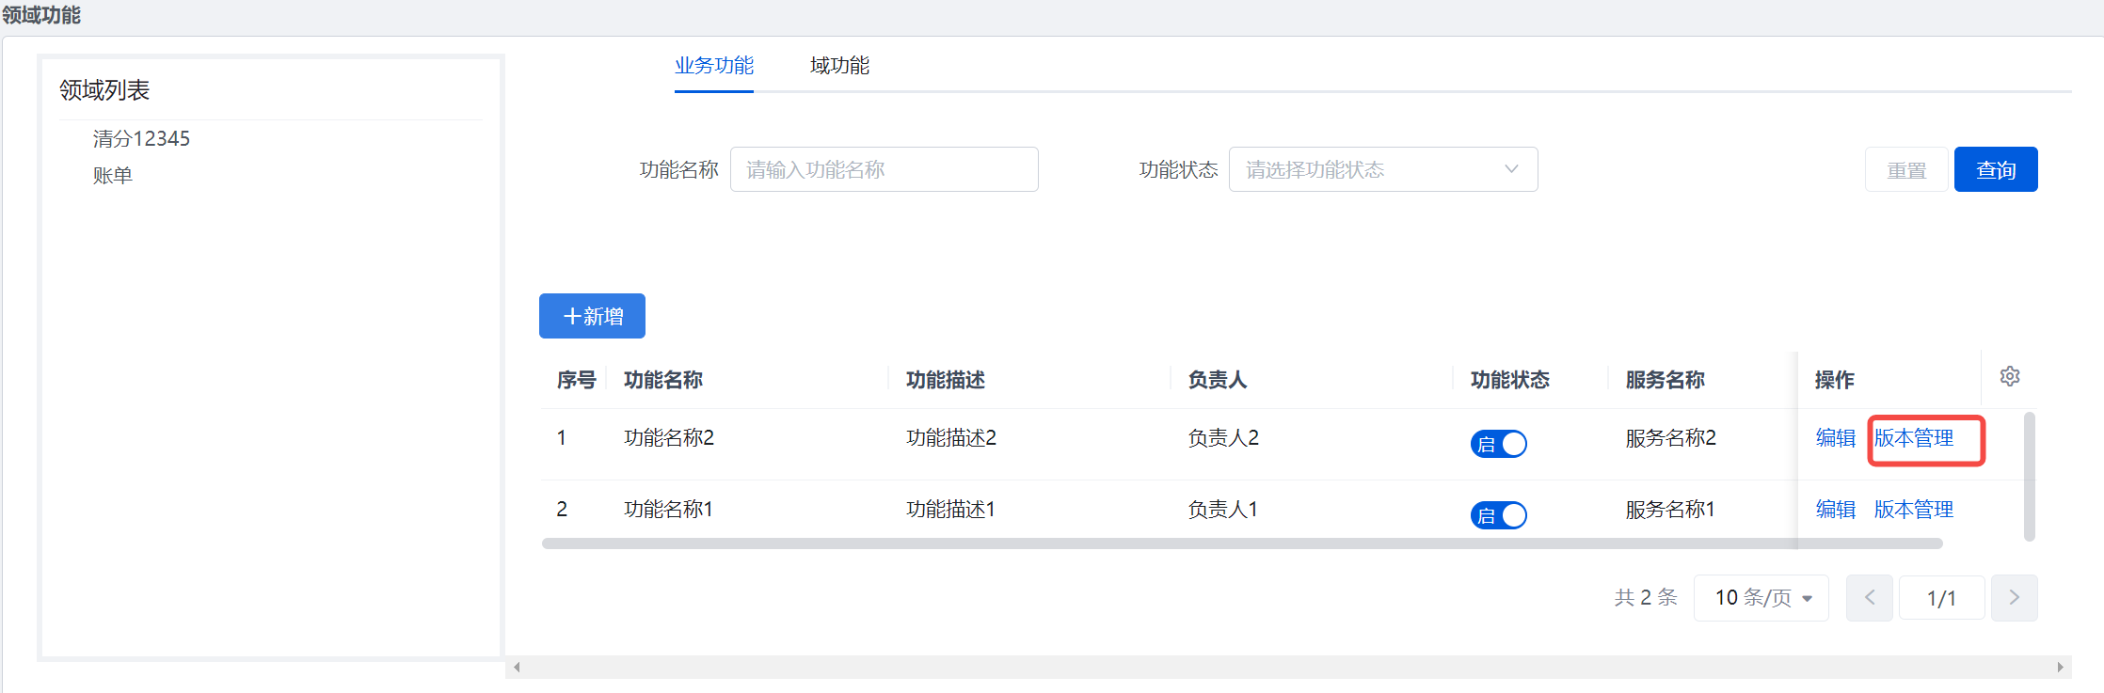The image size is (2104, 693).
Task: Click 编辑 for 功能名称1 row
Action: click(1836, 510)
